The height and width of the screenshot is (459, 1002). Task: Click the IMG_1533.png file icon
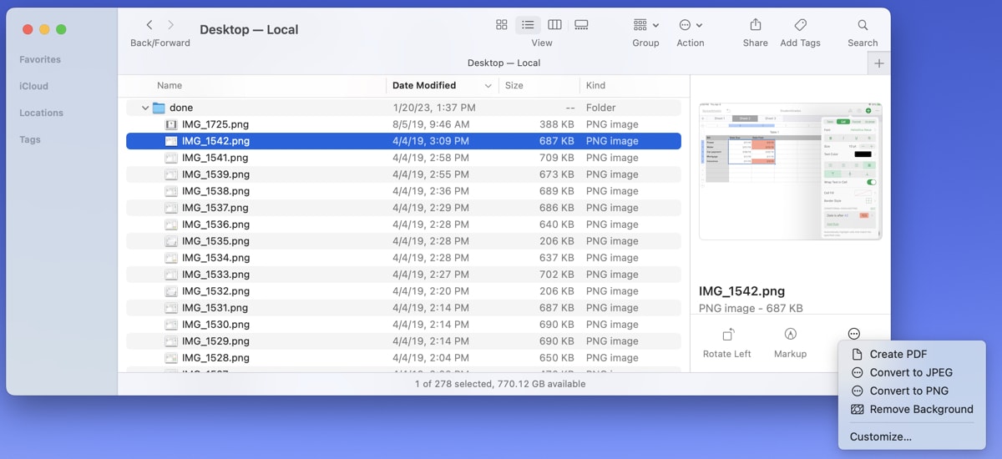click(171, 275)
